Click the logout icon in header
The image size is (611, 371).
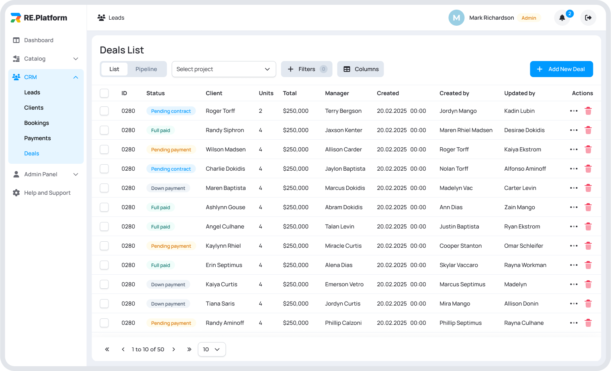[x=588, y=18]
